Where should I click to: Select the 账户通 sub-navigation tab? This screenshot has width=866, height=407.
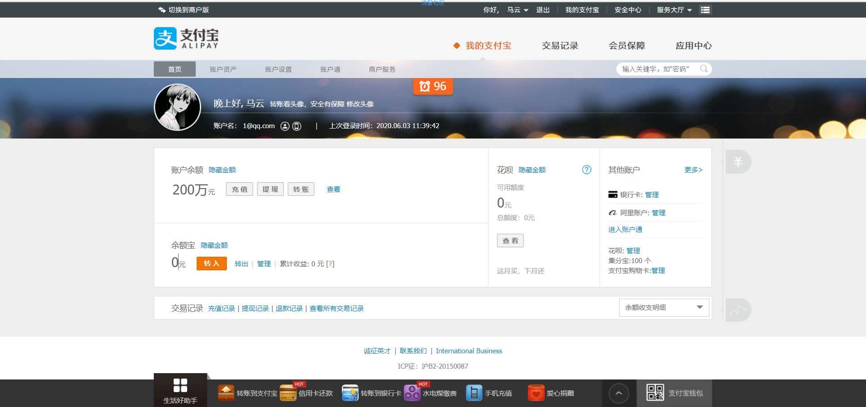(330, 69)
